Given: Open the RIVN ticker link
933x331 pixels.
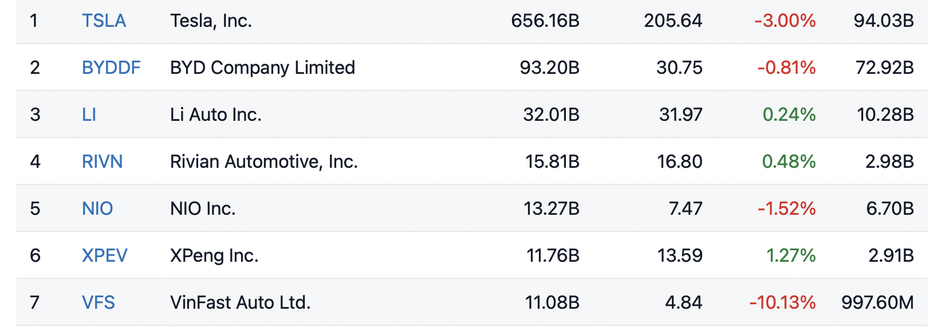Looking at the screenshot, I should [103, 162].
